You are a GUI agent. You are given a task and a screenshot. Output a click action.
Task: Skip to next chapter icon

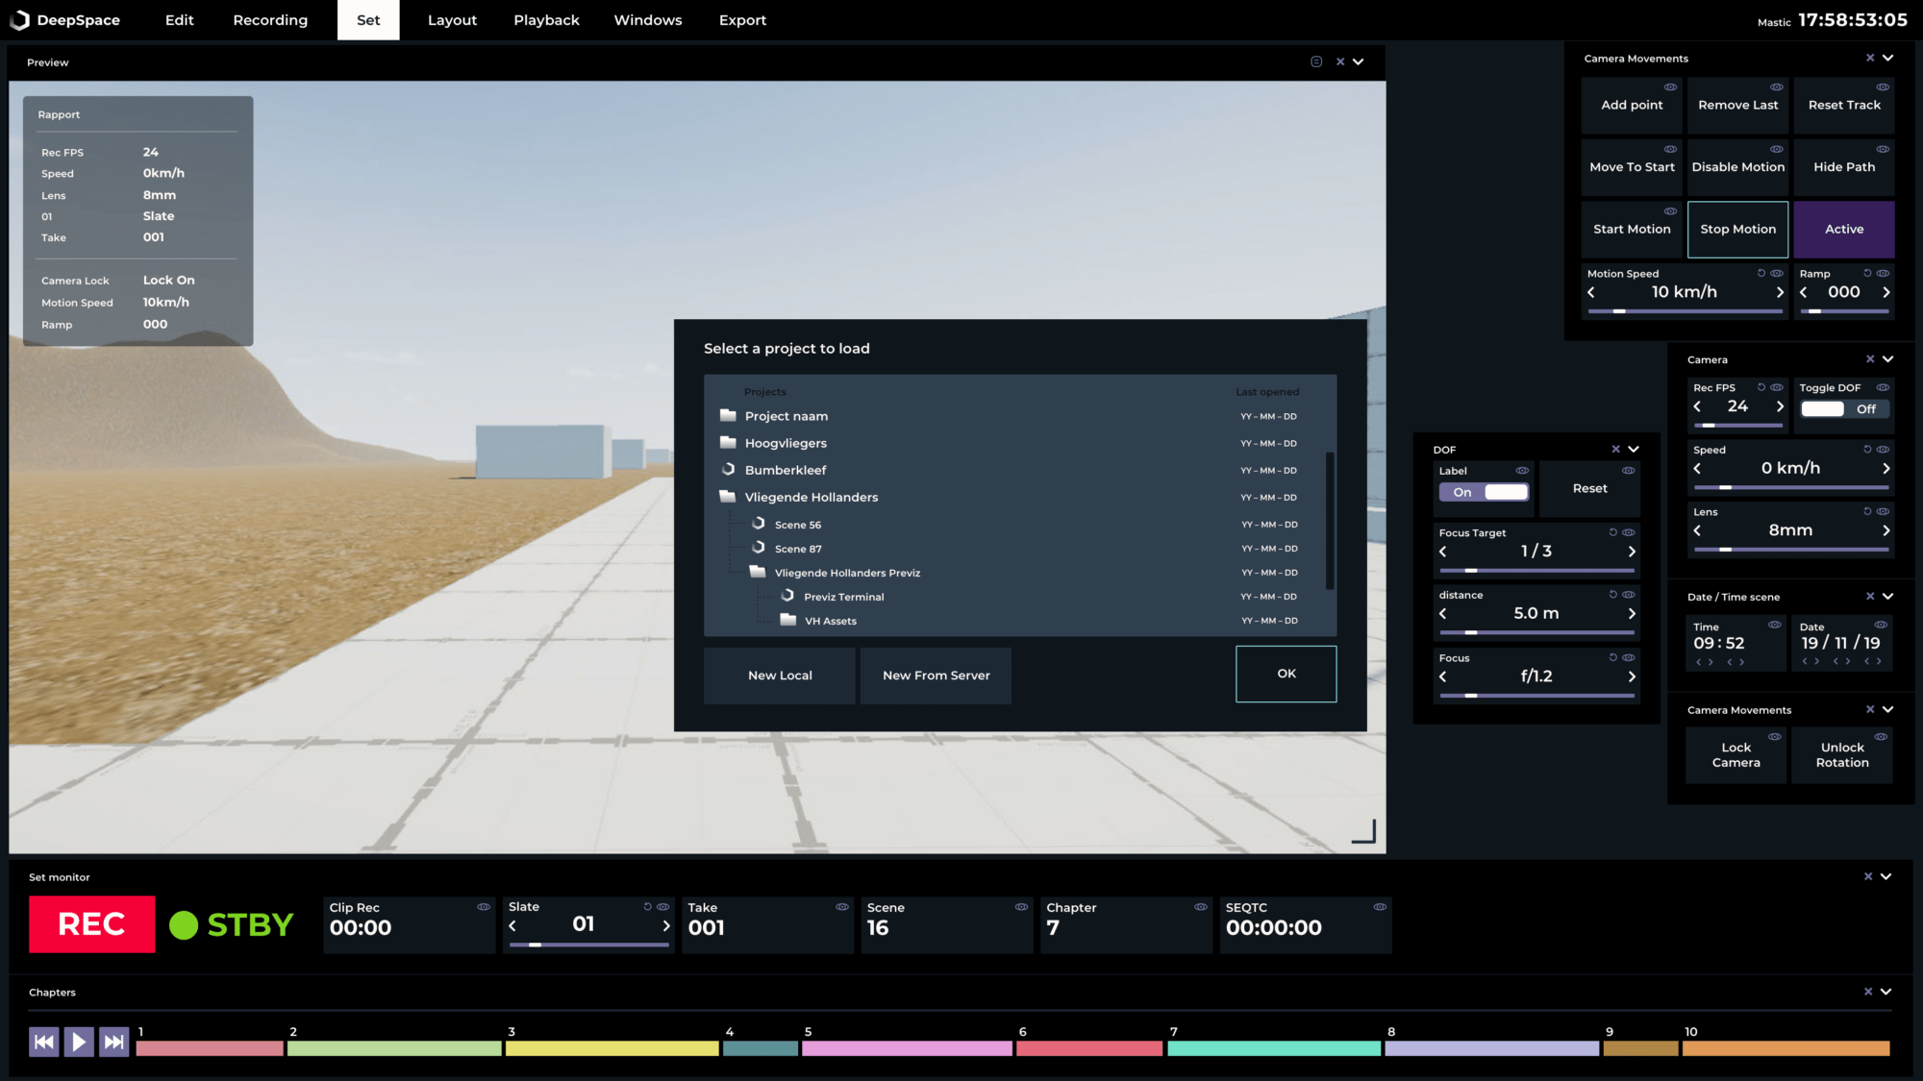click(x=113, y=1042)
